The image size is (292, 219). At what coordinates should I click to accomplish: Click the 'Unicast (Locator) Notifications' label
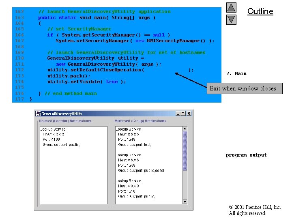(x=65, y=121)
